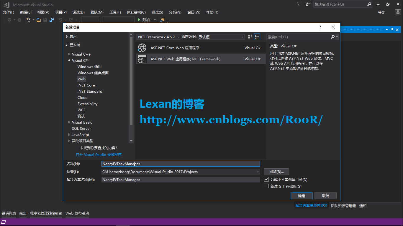403x226 pixels.
Task: Open the attach button dropdown arrow
Action: (155, 20)
